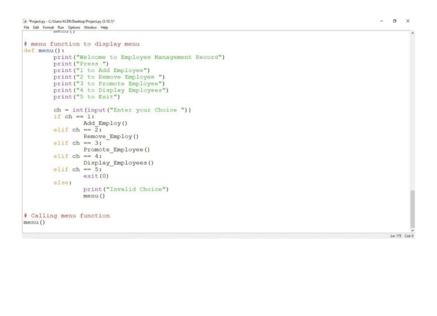
Task: Click the final menu() call at bottom
Action: (x=34, y=223)
